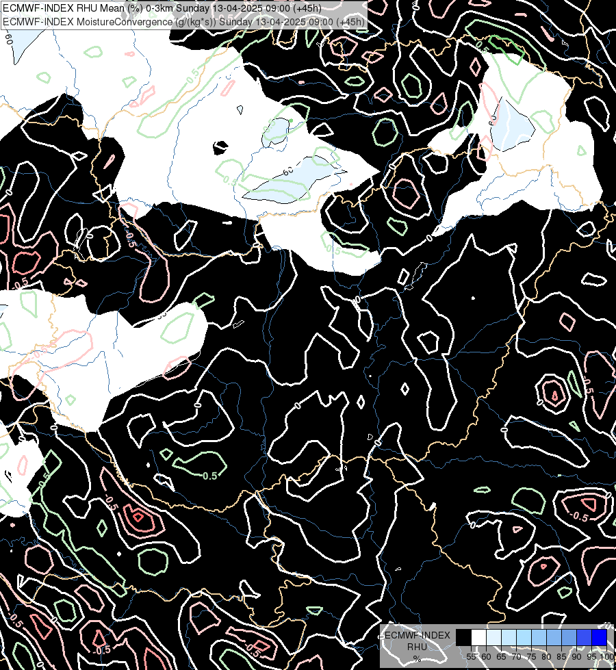Click the legend value 90

(577, 657)
